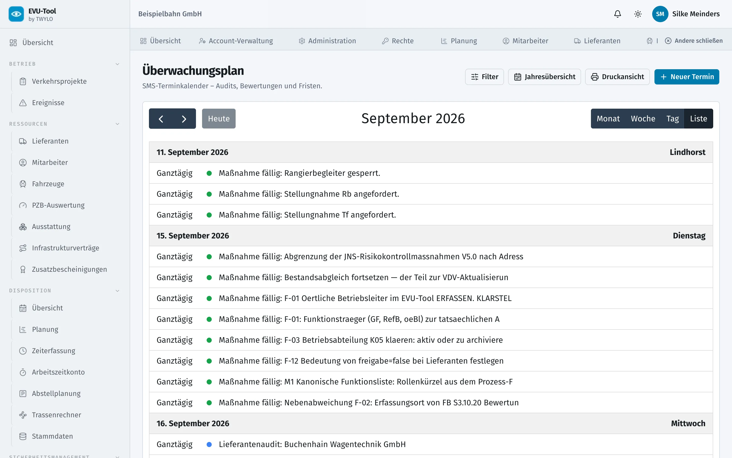Open entry Rangierbegleiter gesperrt
The image size is (732, 458).
(431, 173)
